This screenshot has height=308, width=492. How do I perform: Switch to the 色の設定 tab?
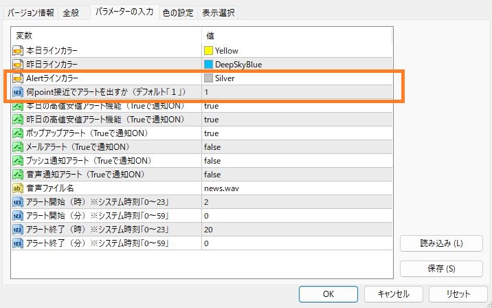pos(178,12)
